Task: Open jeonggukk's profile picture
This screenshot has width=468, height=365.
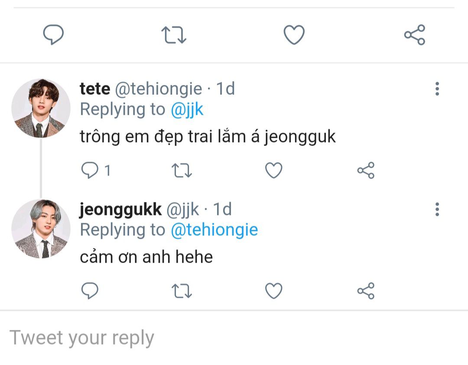Action: [x=41, y=229]
